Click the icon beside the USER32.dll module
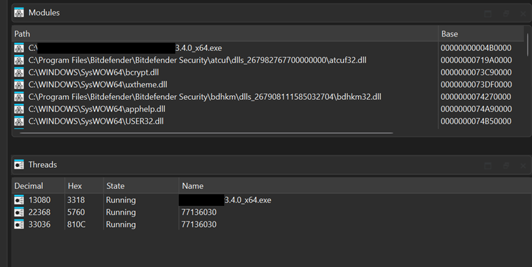 click(19, 121)
